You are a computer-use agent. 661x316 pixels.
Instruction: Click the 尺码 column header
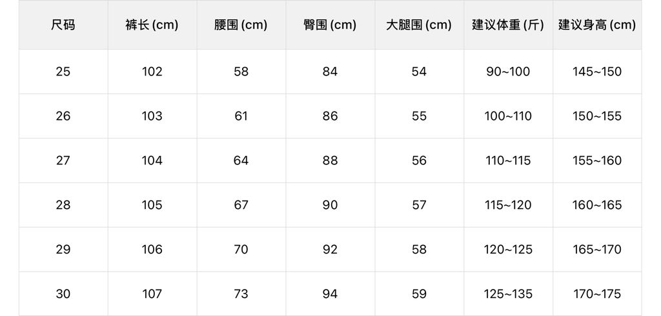(x=63, y=25)
